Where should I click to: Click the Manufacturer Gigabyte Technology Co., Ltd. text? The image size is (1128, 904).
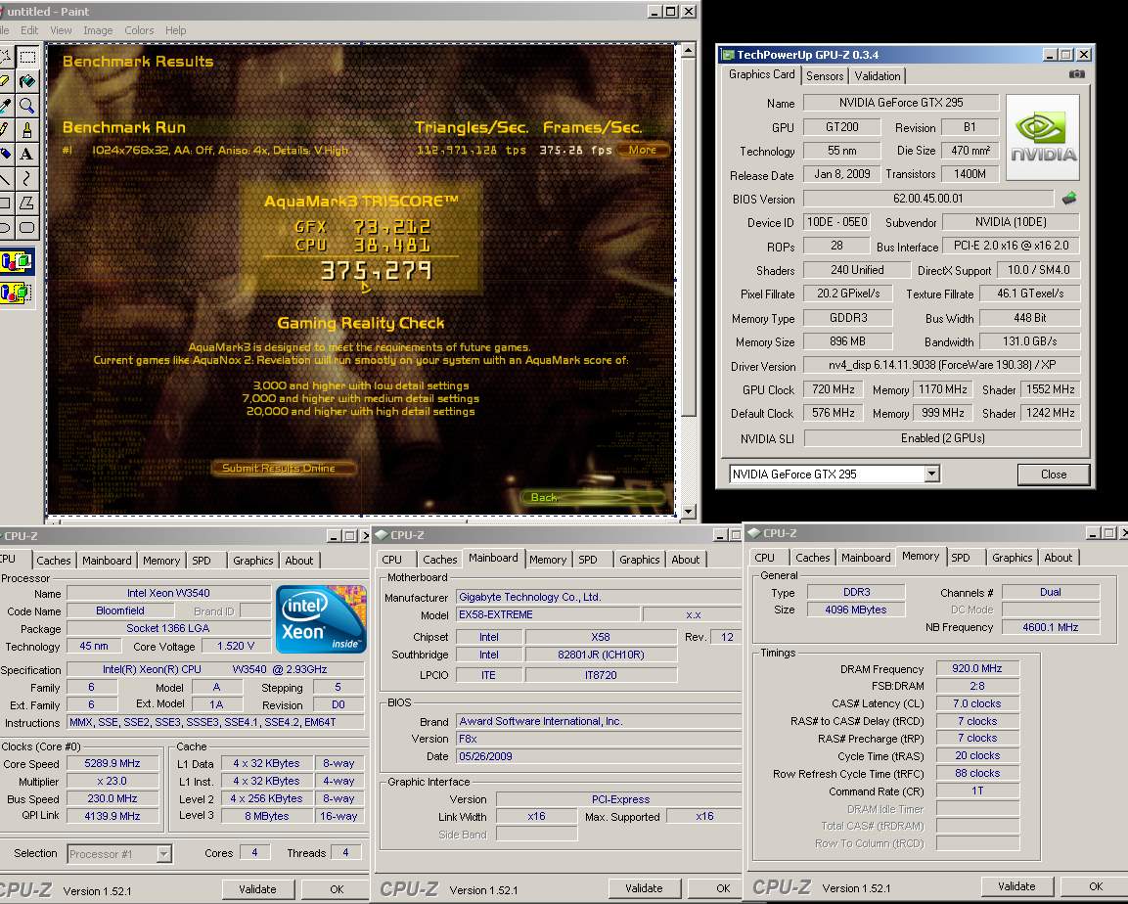pyautogui.click(x=529, y=597)
